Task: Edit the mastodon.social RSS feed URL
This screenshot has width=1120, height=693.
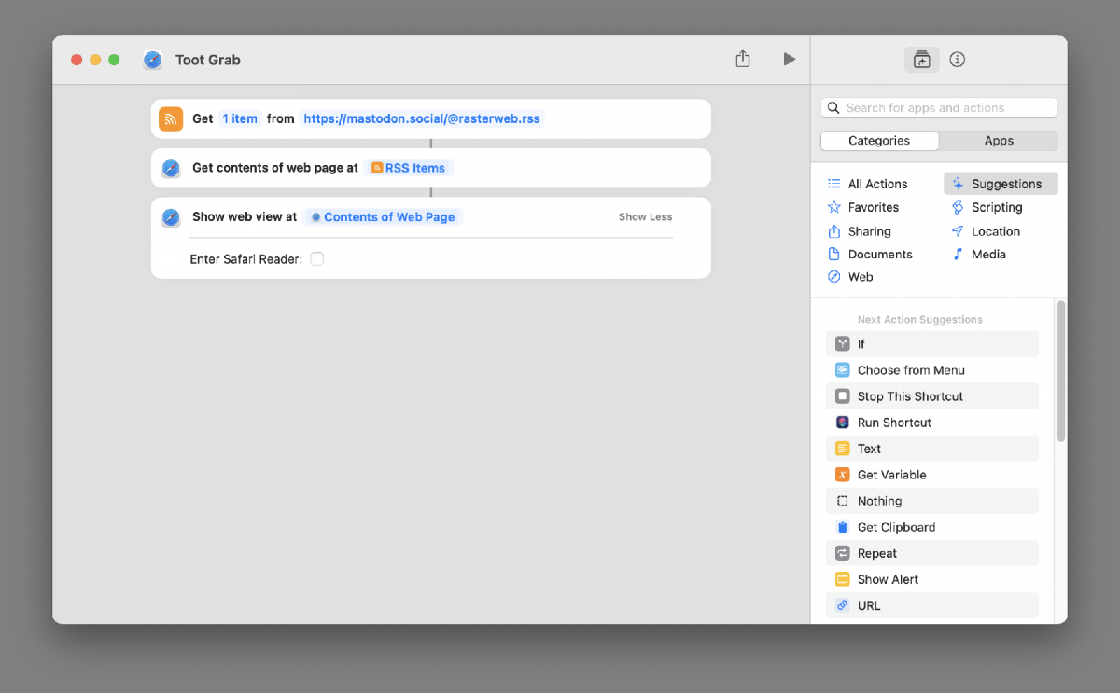Action: click(x=422, y=118)
